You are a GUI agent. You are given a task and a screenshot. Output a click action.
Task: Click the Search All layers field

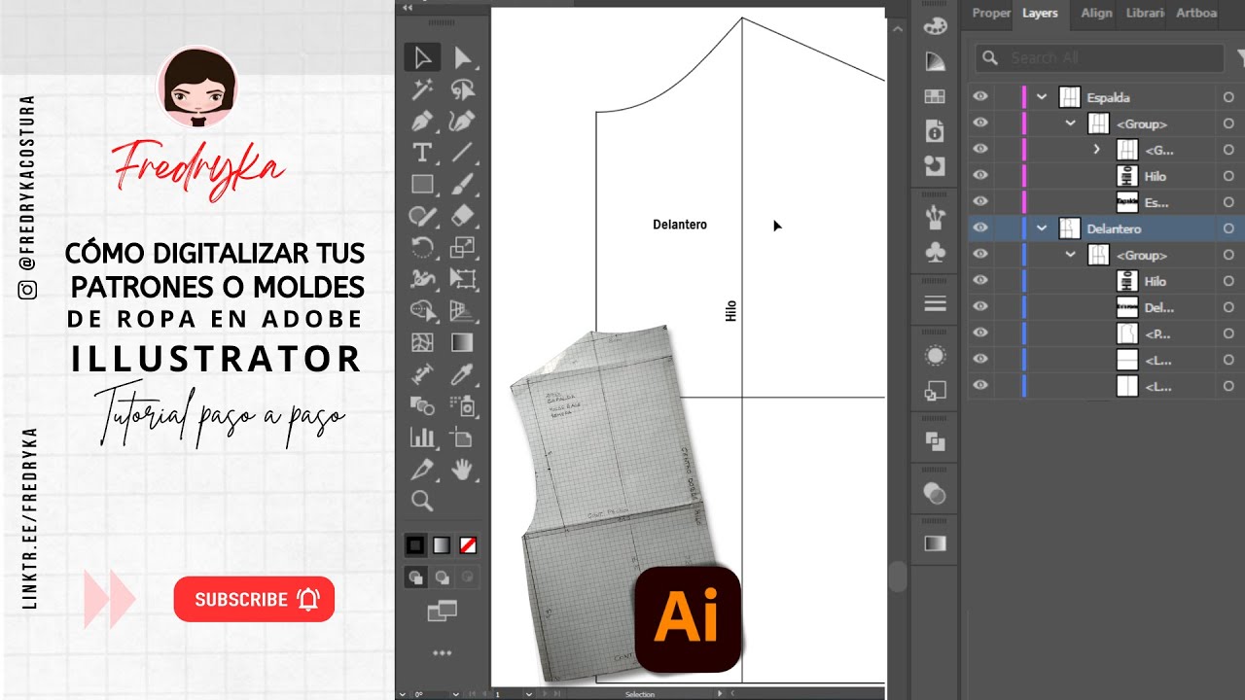(1099, 57)
